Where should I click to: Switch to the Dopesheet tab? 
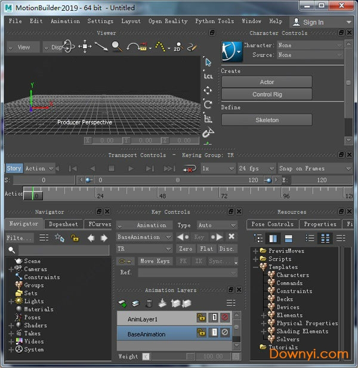[x=63, y=224]
